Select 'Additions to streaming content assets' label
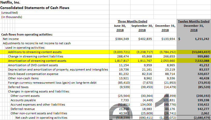Viewport: 211px width, 120px height. [35, 52]
